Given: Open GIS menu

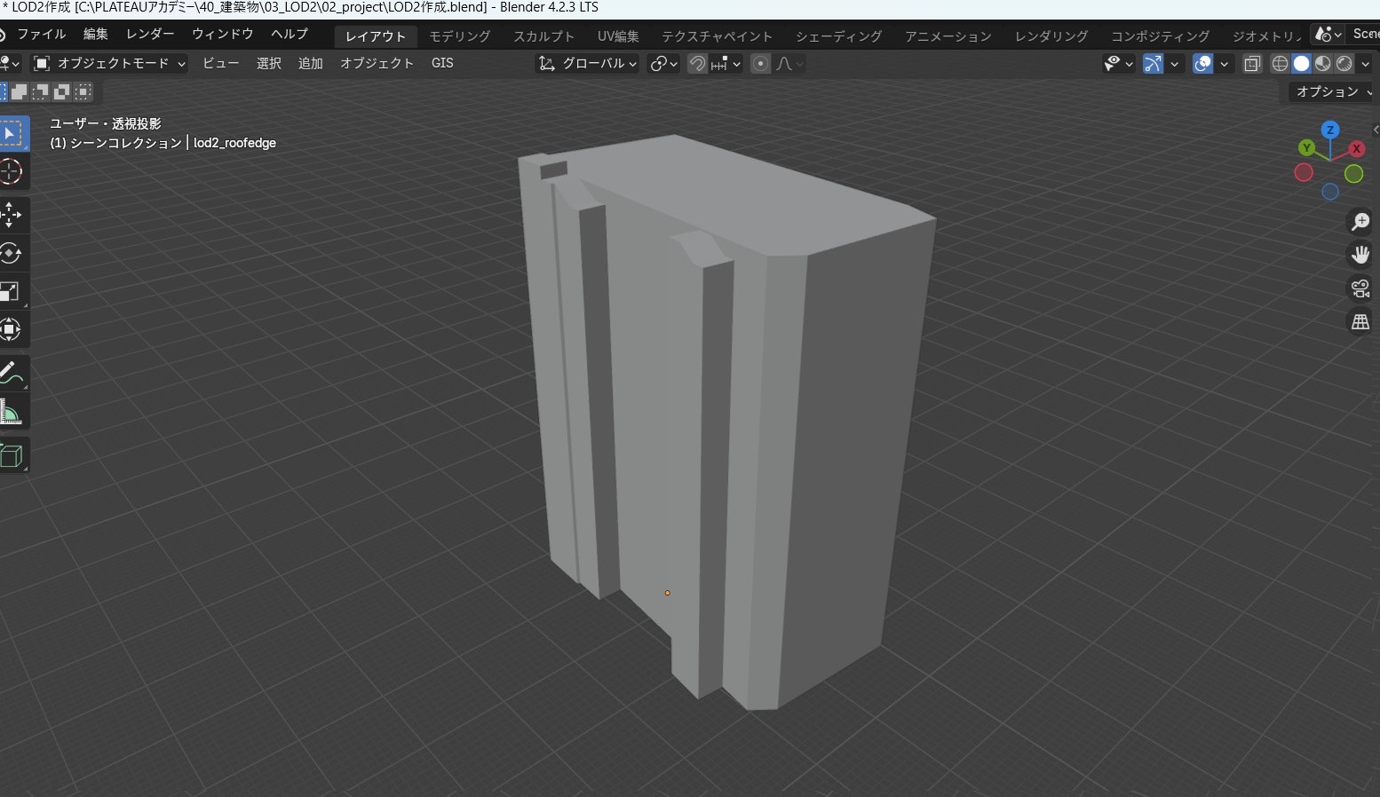Looking at the screenshot, I should [x=442, y=63].
